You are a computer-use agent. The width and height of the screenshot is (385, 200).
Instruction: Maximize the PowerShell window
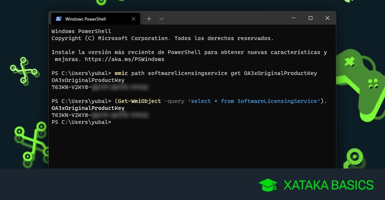pyautogui.click(x=310, y=18)
